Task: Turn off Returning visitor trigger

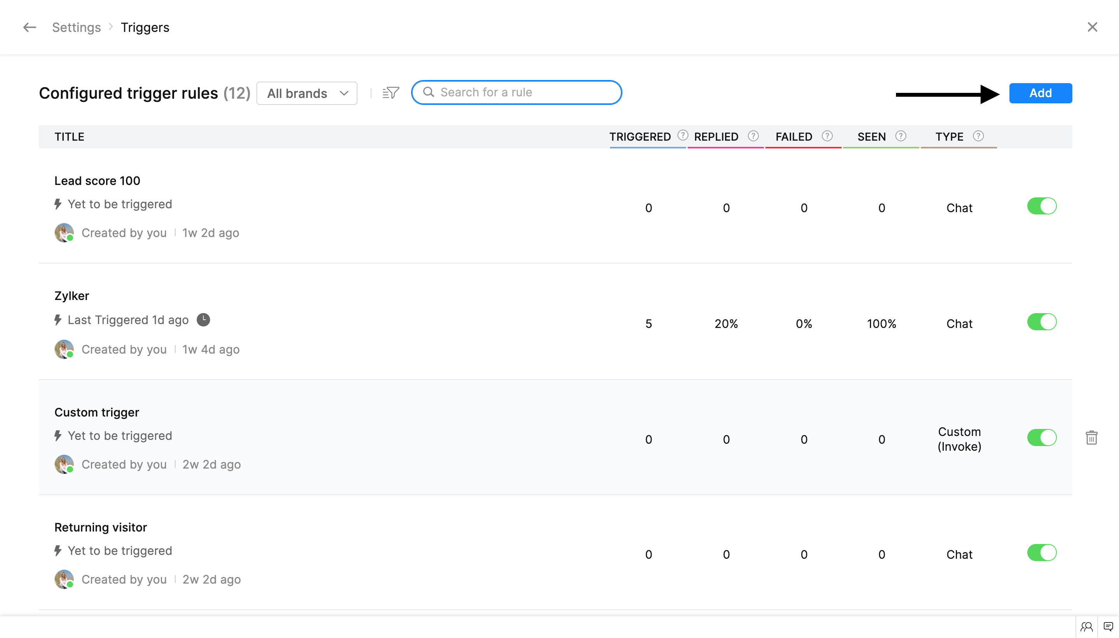Action: (x=1041, y=553)
